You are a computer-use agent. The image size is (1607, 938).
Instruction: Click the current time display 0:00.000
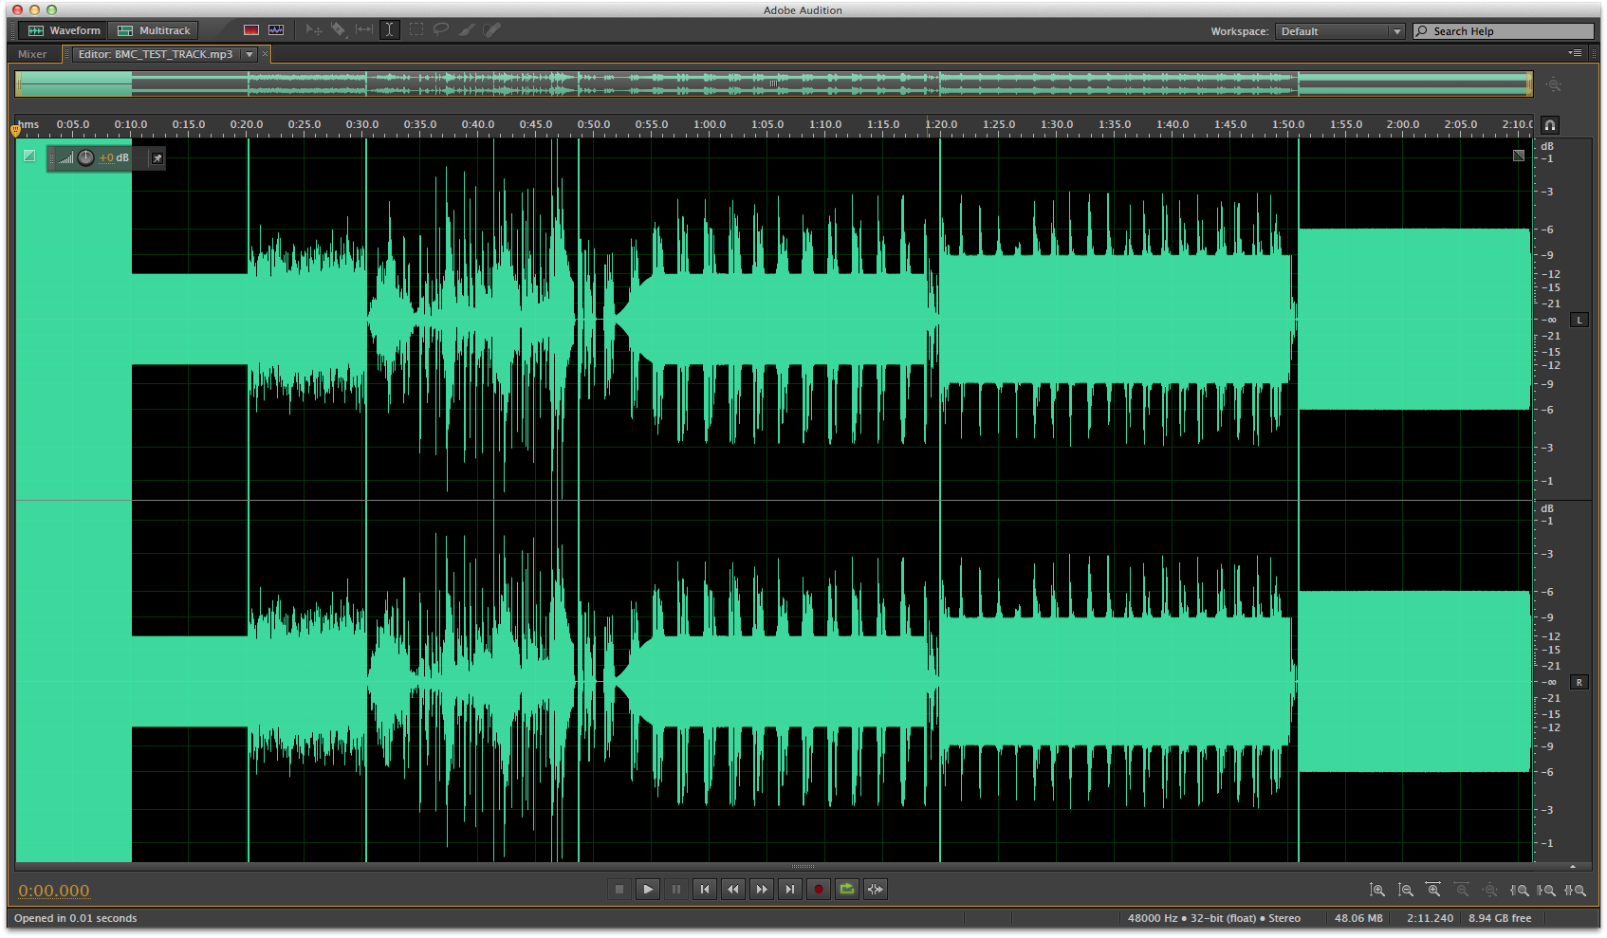point(54,891)
